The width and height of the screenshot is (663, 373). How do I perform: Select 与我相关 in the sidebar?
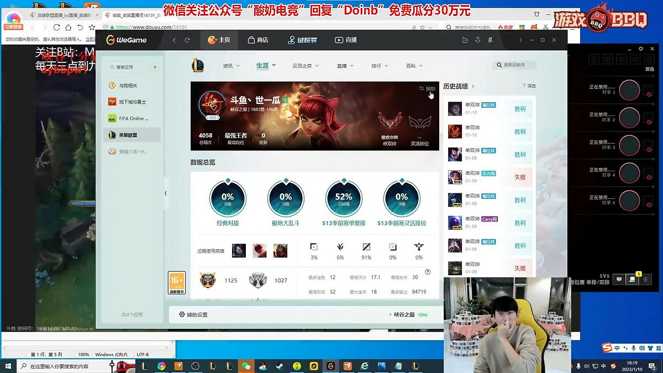(x=132, y=86)
